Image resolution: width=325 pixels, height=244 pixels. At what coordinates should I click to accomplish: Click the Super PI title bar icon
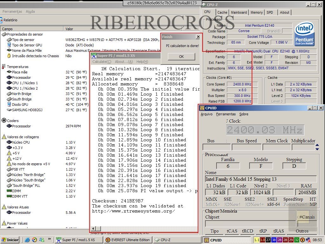(94, 56)
